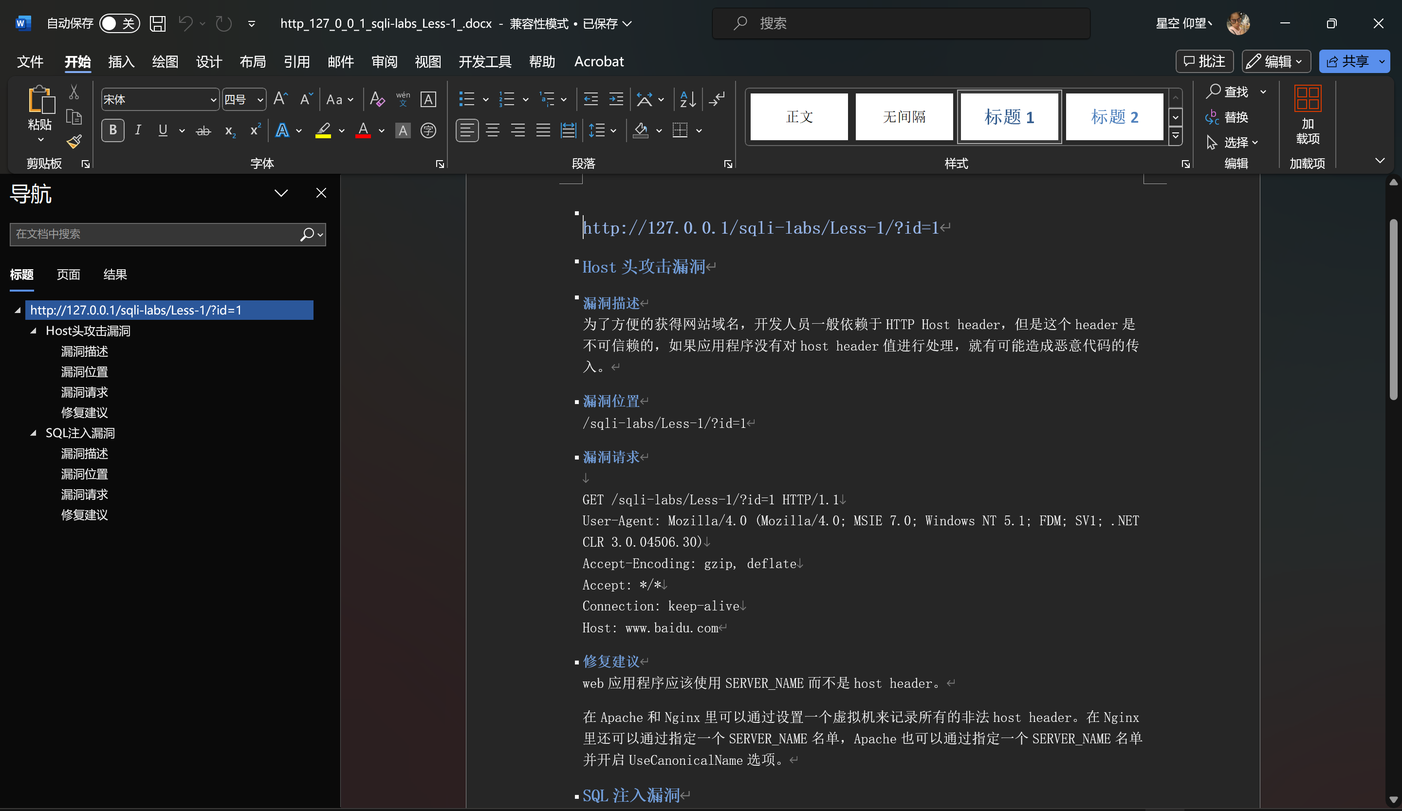The width and height of the screenshot is (1402, 811).
Task: Open the font size dropdown
Action: pos(260,100)
